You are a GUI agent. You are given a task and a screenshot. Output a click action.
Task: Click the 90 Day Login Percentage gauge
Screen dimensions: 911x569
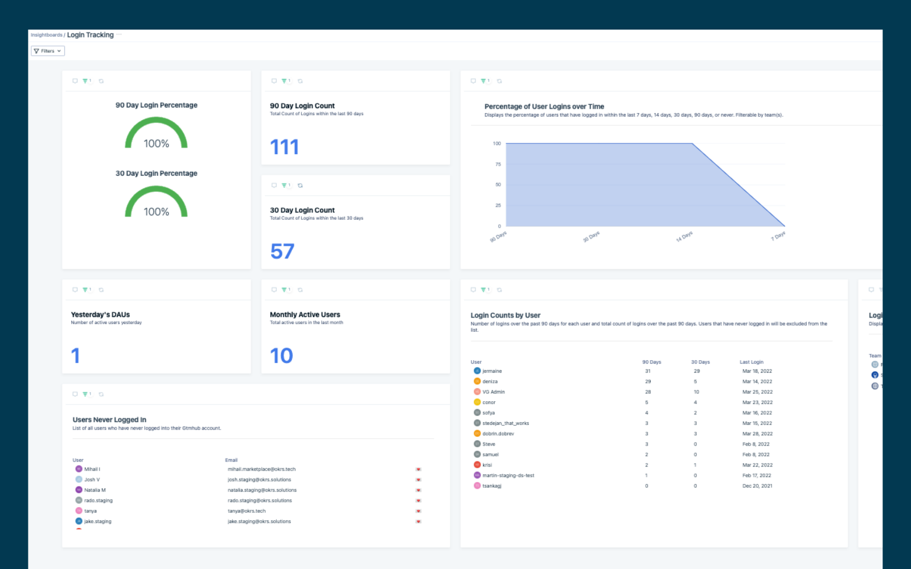click(156, 133)
